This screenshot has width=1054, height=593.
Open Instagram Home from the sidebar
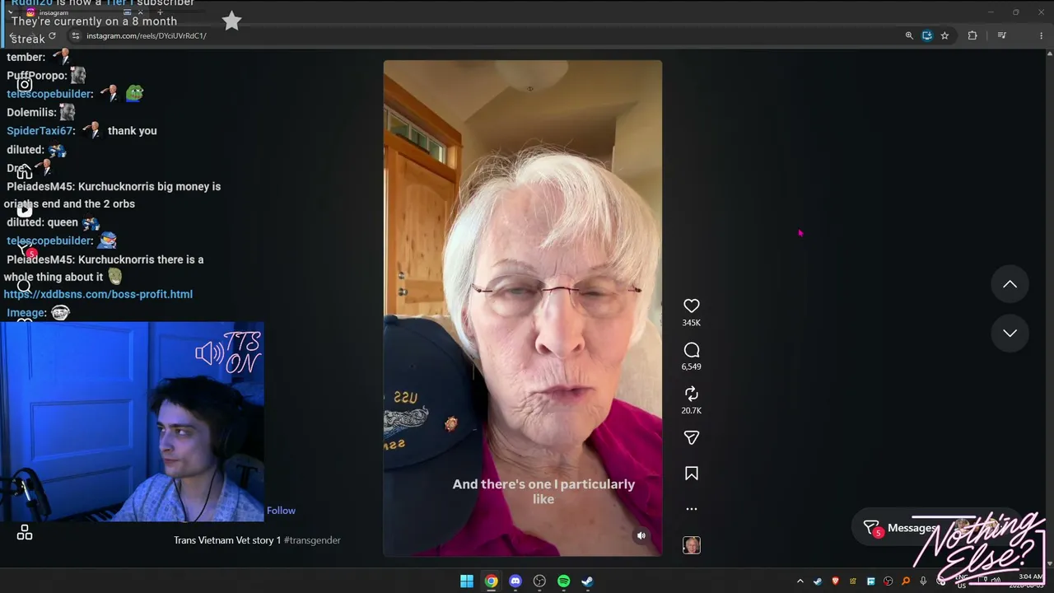pyautogui.click(x=25, y=171)
